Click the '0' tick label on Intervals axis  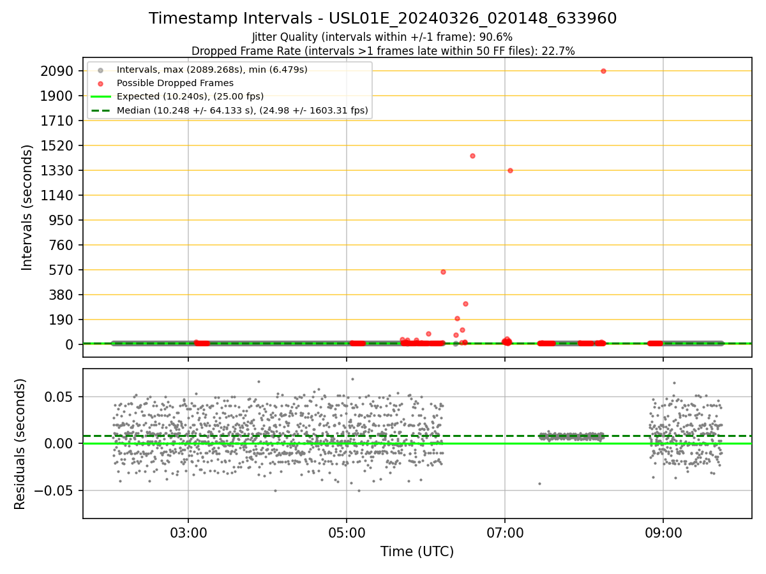pyautogui.click(x=71, y=344)
